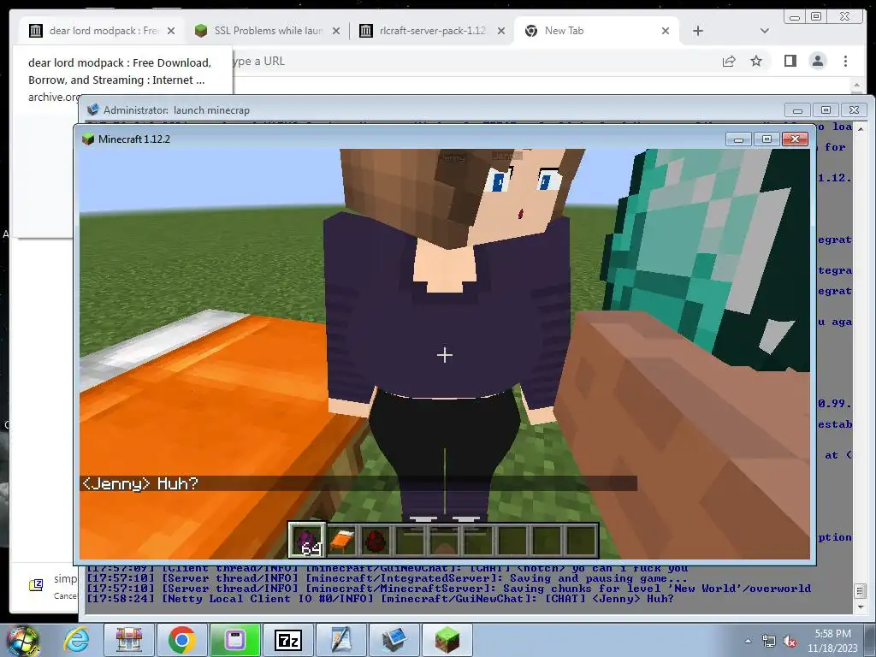The image size is (876, 657).
Task: Open the Windows Start orb
Action: tap(23, 640)
